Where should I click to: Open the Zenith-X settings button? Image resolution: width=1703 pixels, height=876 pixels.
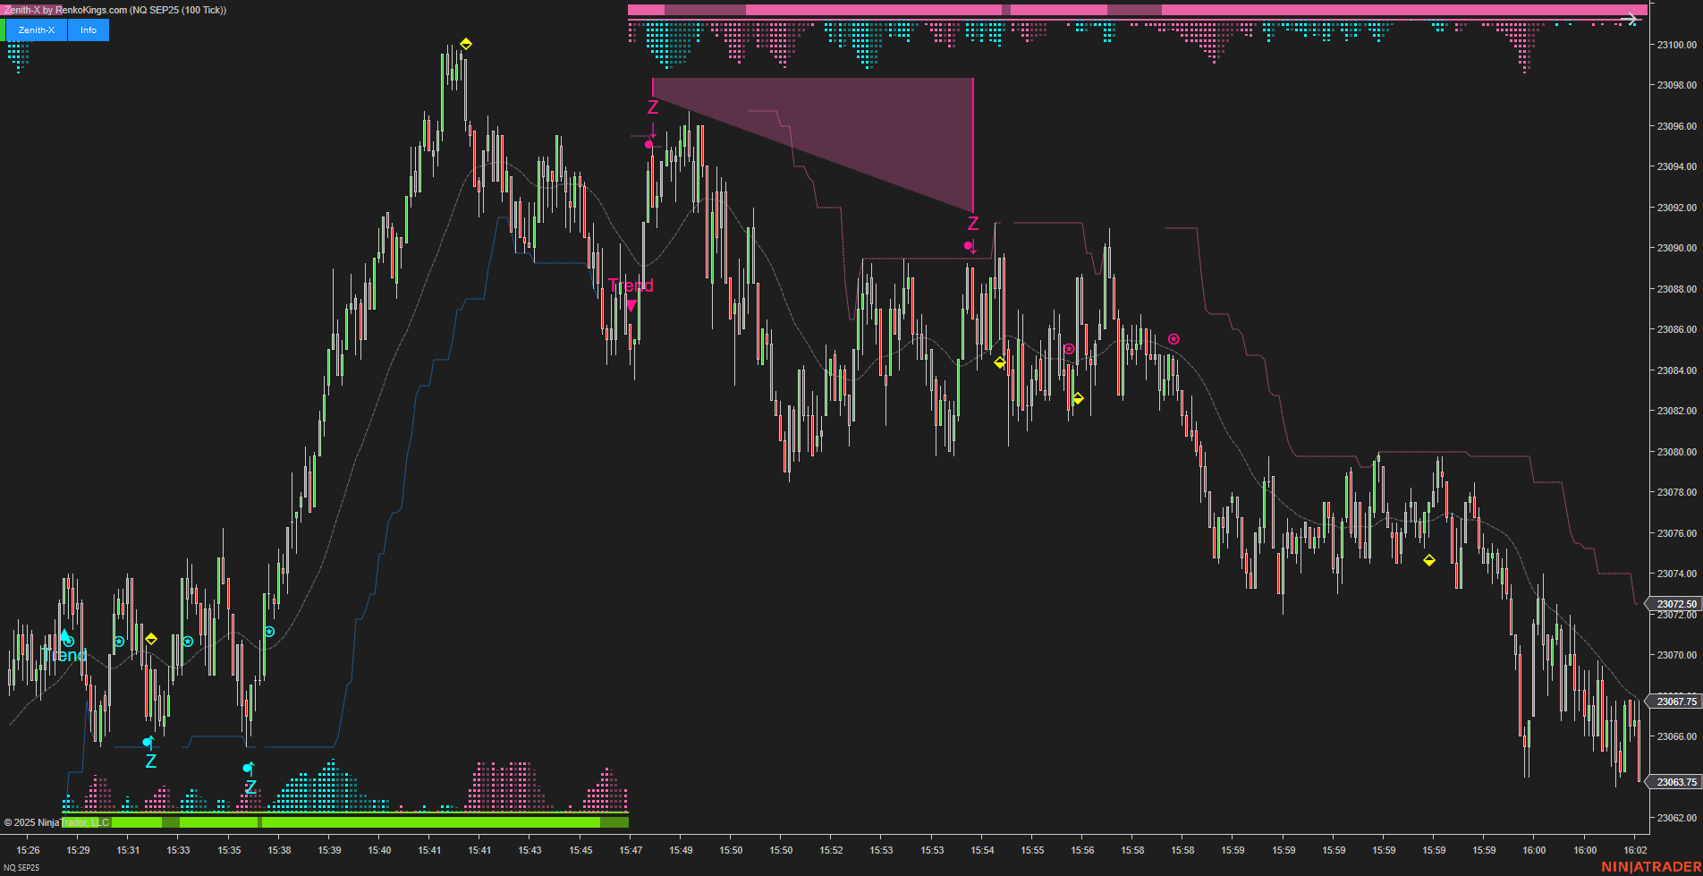tap(36, 30)
